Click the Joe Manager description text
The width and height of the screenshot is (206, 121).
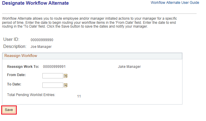pyautogui.click(x=41, y=47)
